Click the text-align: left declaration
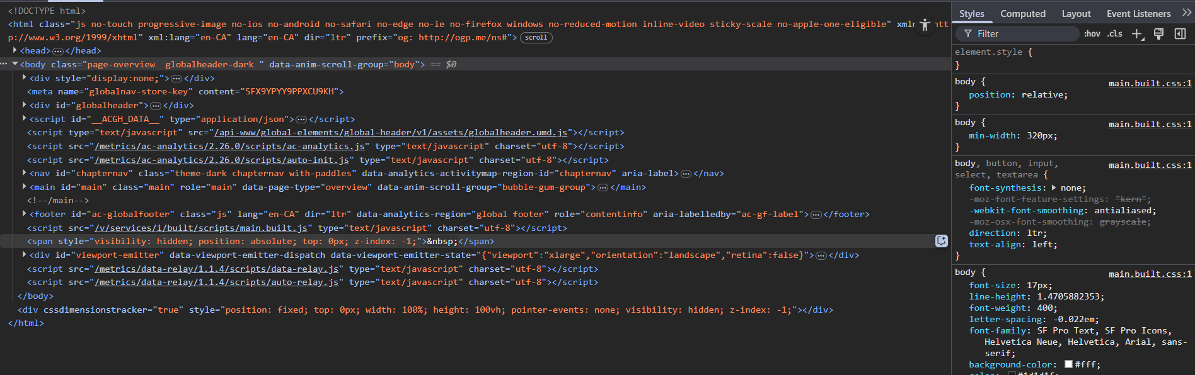The width and height of the screenshot is (1195, 375). 1013,245
